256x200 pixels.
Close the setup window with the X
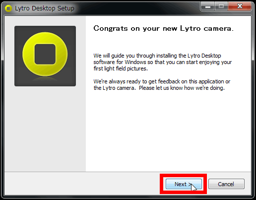[x=240, y=6]
